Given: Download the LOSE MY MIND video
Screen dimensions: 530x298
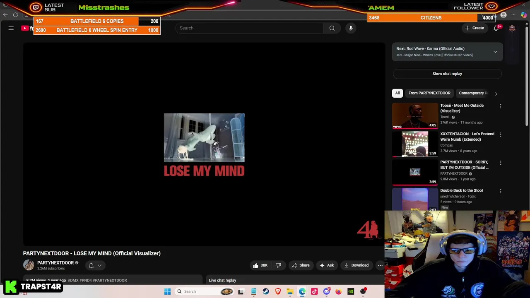Looking at the screenshot, I should tap(356, 265).
